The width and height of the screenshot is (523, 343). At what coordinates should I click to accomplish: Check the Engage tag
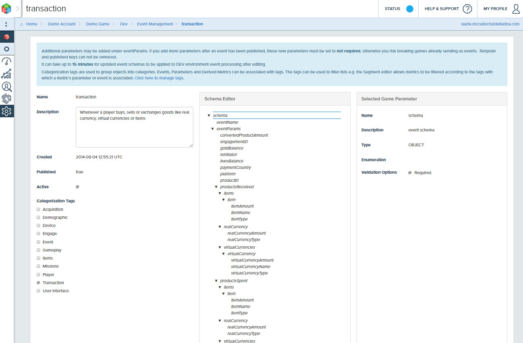click(38, 234)
